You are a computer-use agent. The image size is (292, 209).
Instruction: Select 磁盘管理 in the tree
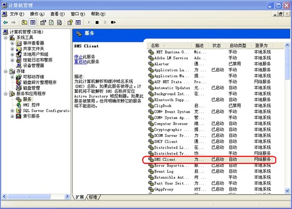click(31, 88)
